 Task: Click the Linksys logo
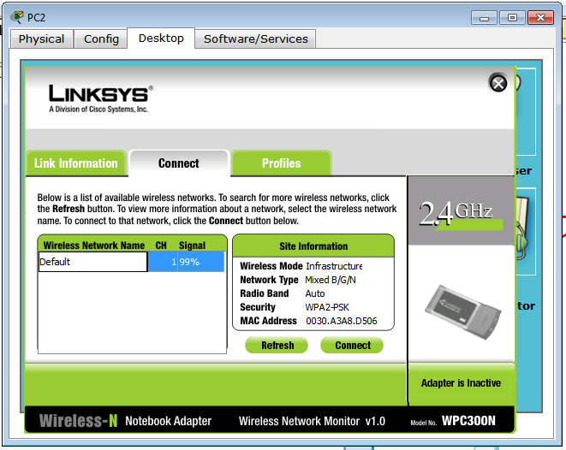pyautogui.click(x=101, y=98)
